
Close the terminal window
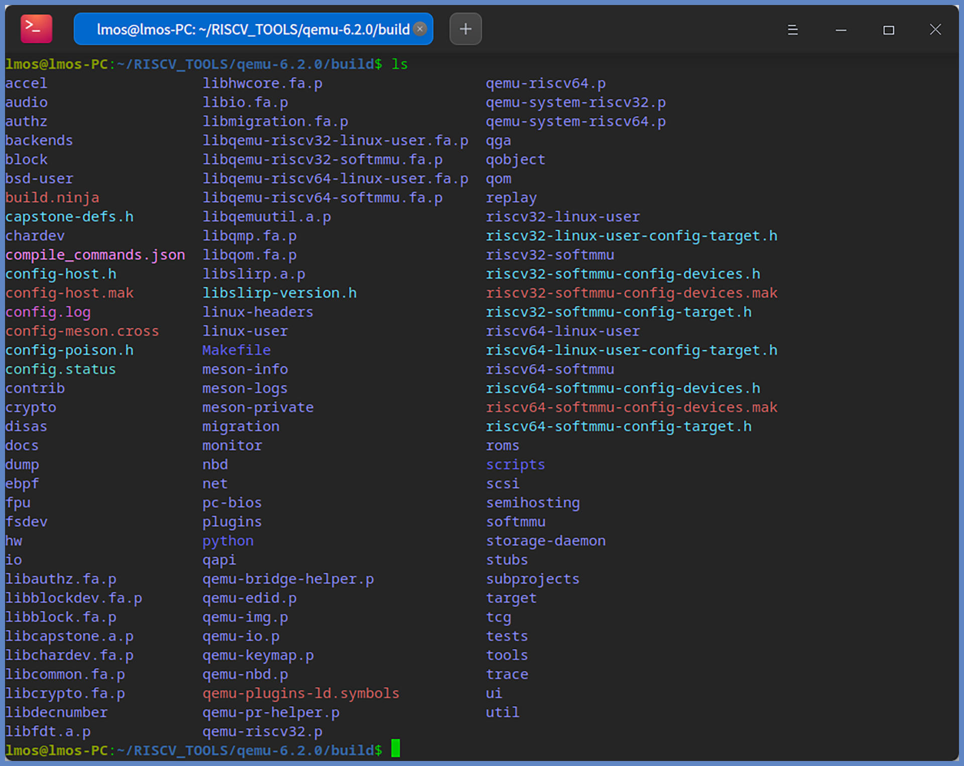[x=935, y=30]
